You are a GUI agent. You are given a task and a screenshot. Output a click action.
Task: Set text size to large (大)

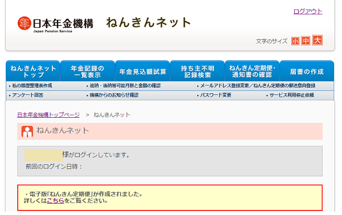click(x=317, y=40)
